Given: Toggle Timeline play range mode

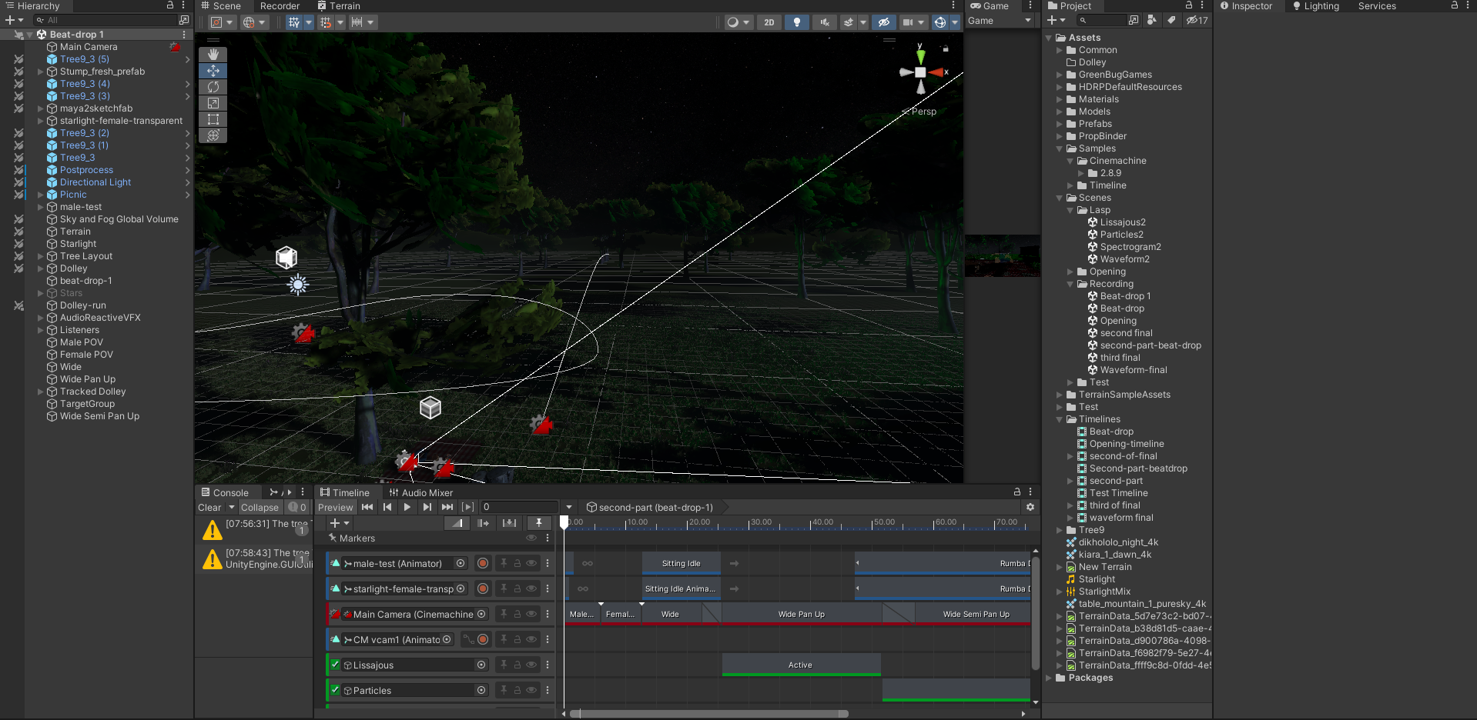Looking at the screenshot, I should [x=467, y=507].
